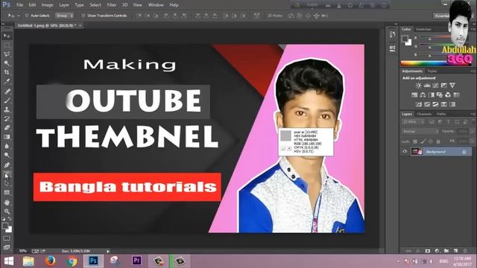
Task: Select the Clone Stamp tool
Action: point(7,109)
